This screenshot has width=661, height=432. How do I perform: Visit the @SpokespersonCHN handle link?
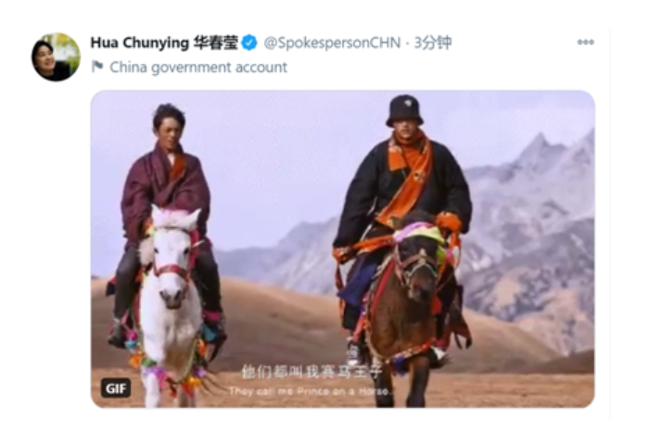tap(332, 43)
